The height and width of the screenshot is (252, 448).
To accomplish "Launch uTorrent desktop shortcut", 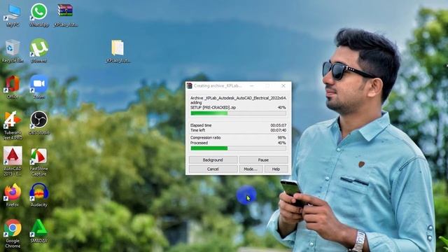I will tap(39, 50).
